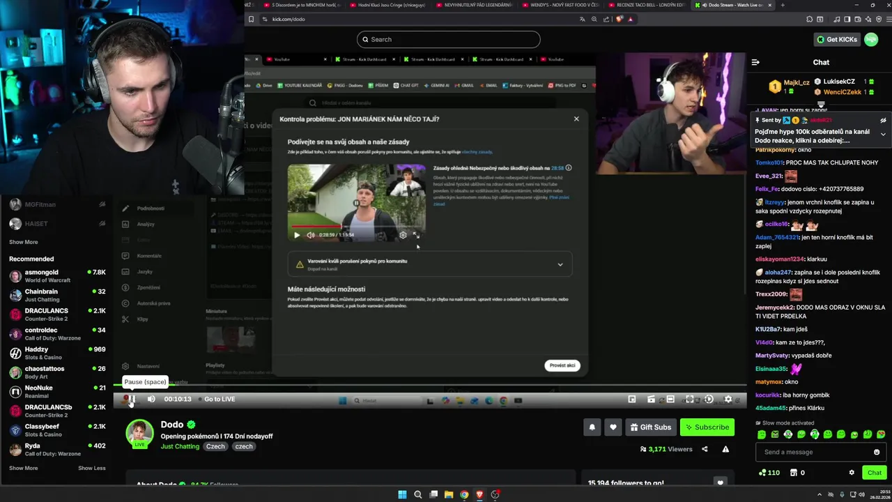Viewport: 892px width, 502px height.
Task: Open Gift Subs for Dodo
Action: [x=651, y=427]
